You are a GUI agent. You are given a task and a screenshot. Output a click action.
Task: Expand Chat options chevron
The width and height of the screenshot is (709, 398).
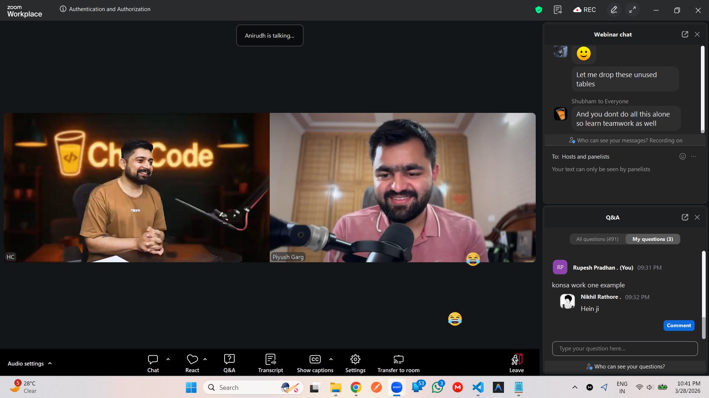click(168, 359)
